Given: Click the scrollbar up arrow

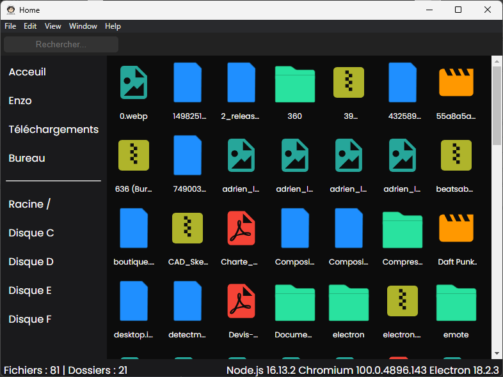Looking at the screenshot, I should pos(497,61).
